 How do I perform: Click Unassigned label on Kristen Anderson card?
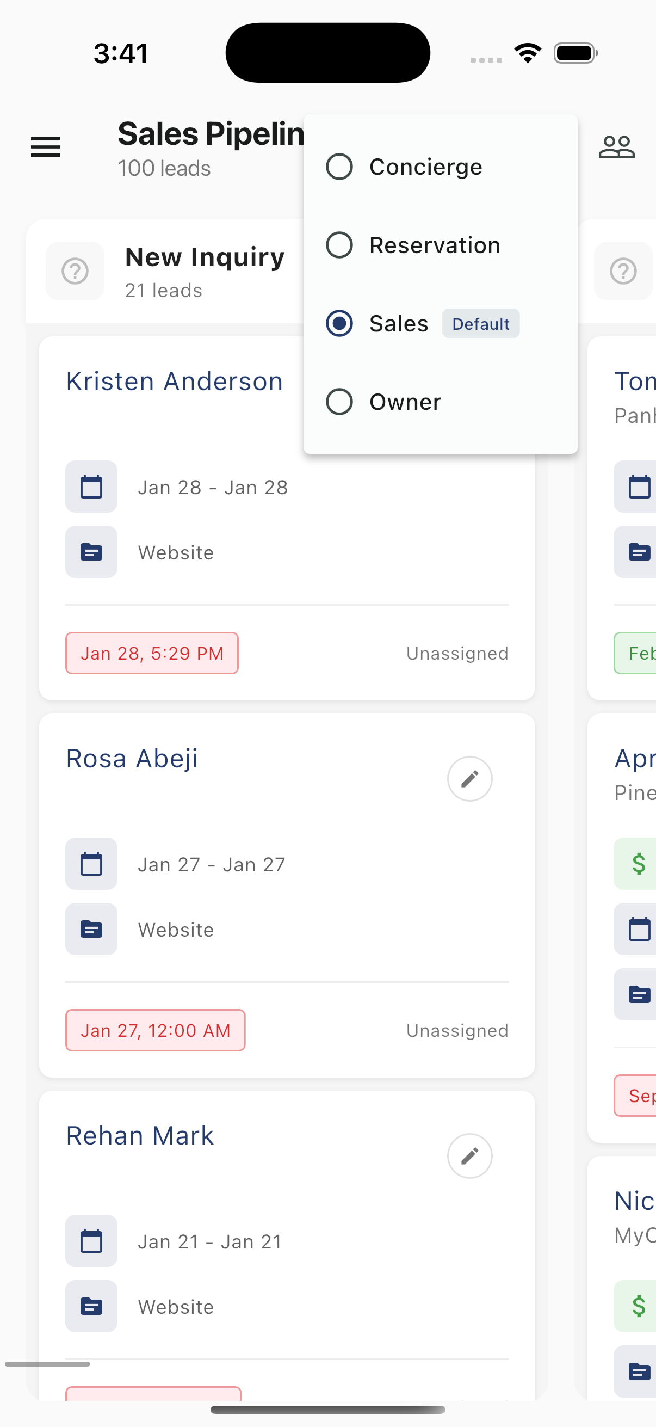(x=457, y=654)
